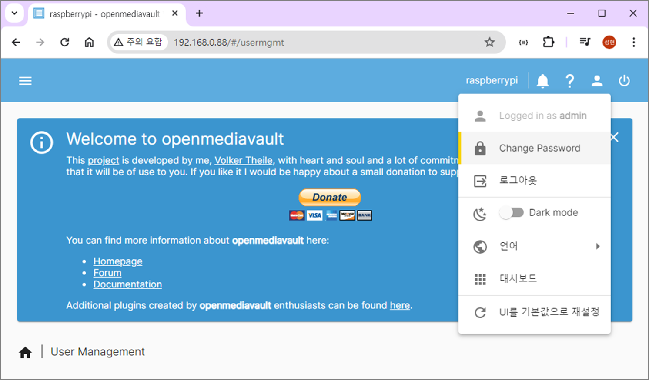The image size is (649, 380).
Task: Click the grid icon for dashboard
Action: [480, 279]
